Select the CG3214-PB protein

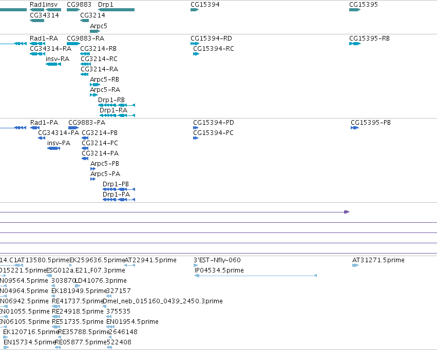pyautogui.click(x=100, y=133)
